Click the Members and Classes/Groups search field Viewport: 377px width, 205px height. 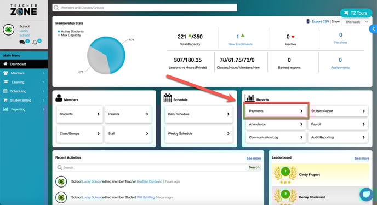coord(145,8)
